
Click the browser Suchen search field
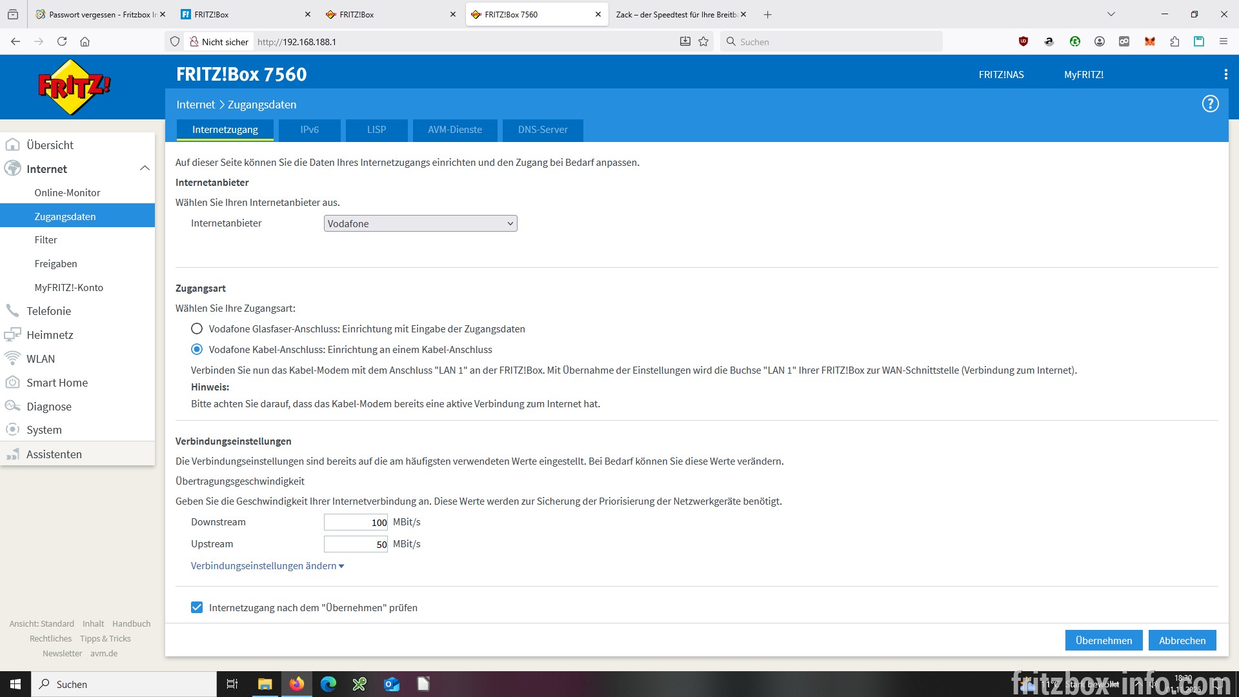point(831,42)
